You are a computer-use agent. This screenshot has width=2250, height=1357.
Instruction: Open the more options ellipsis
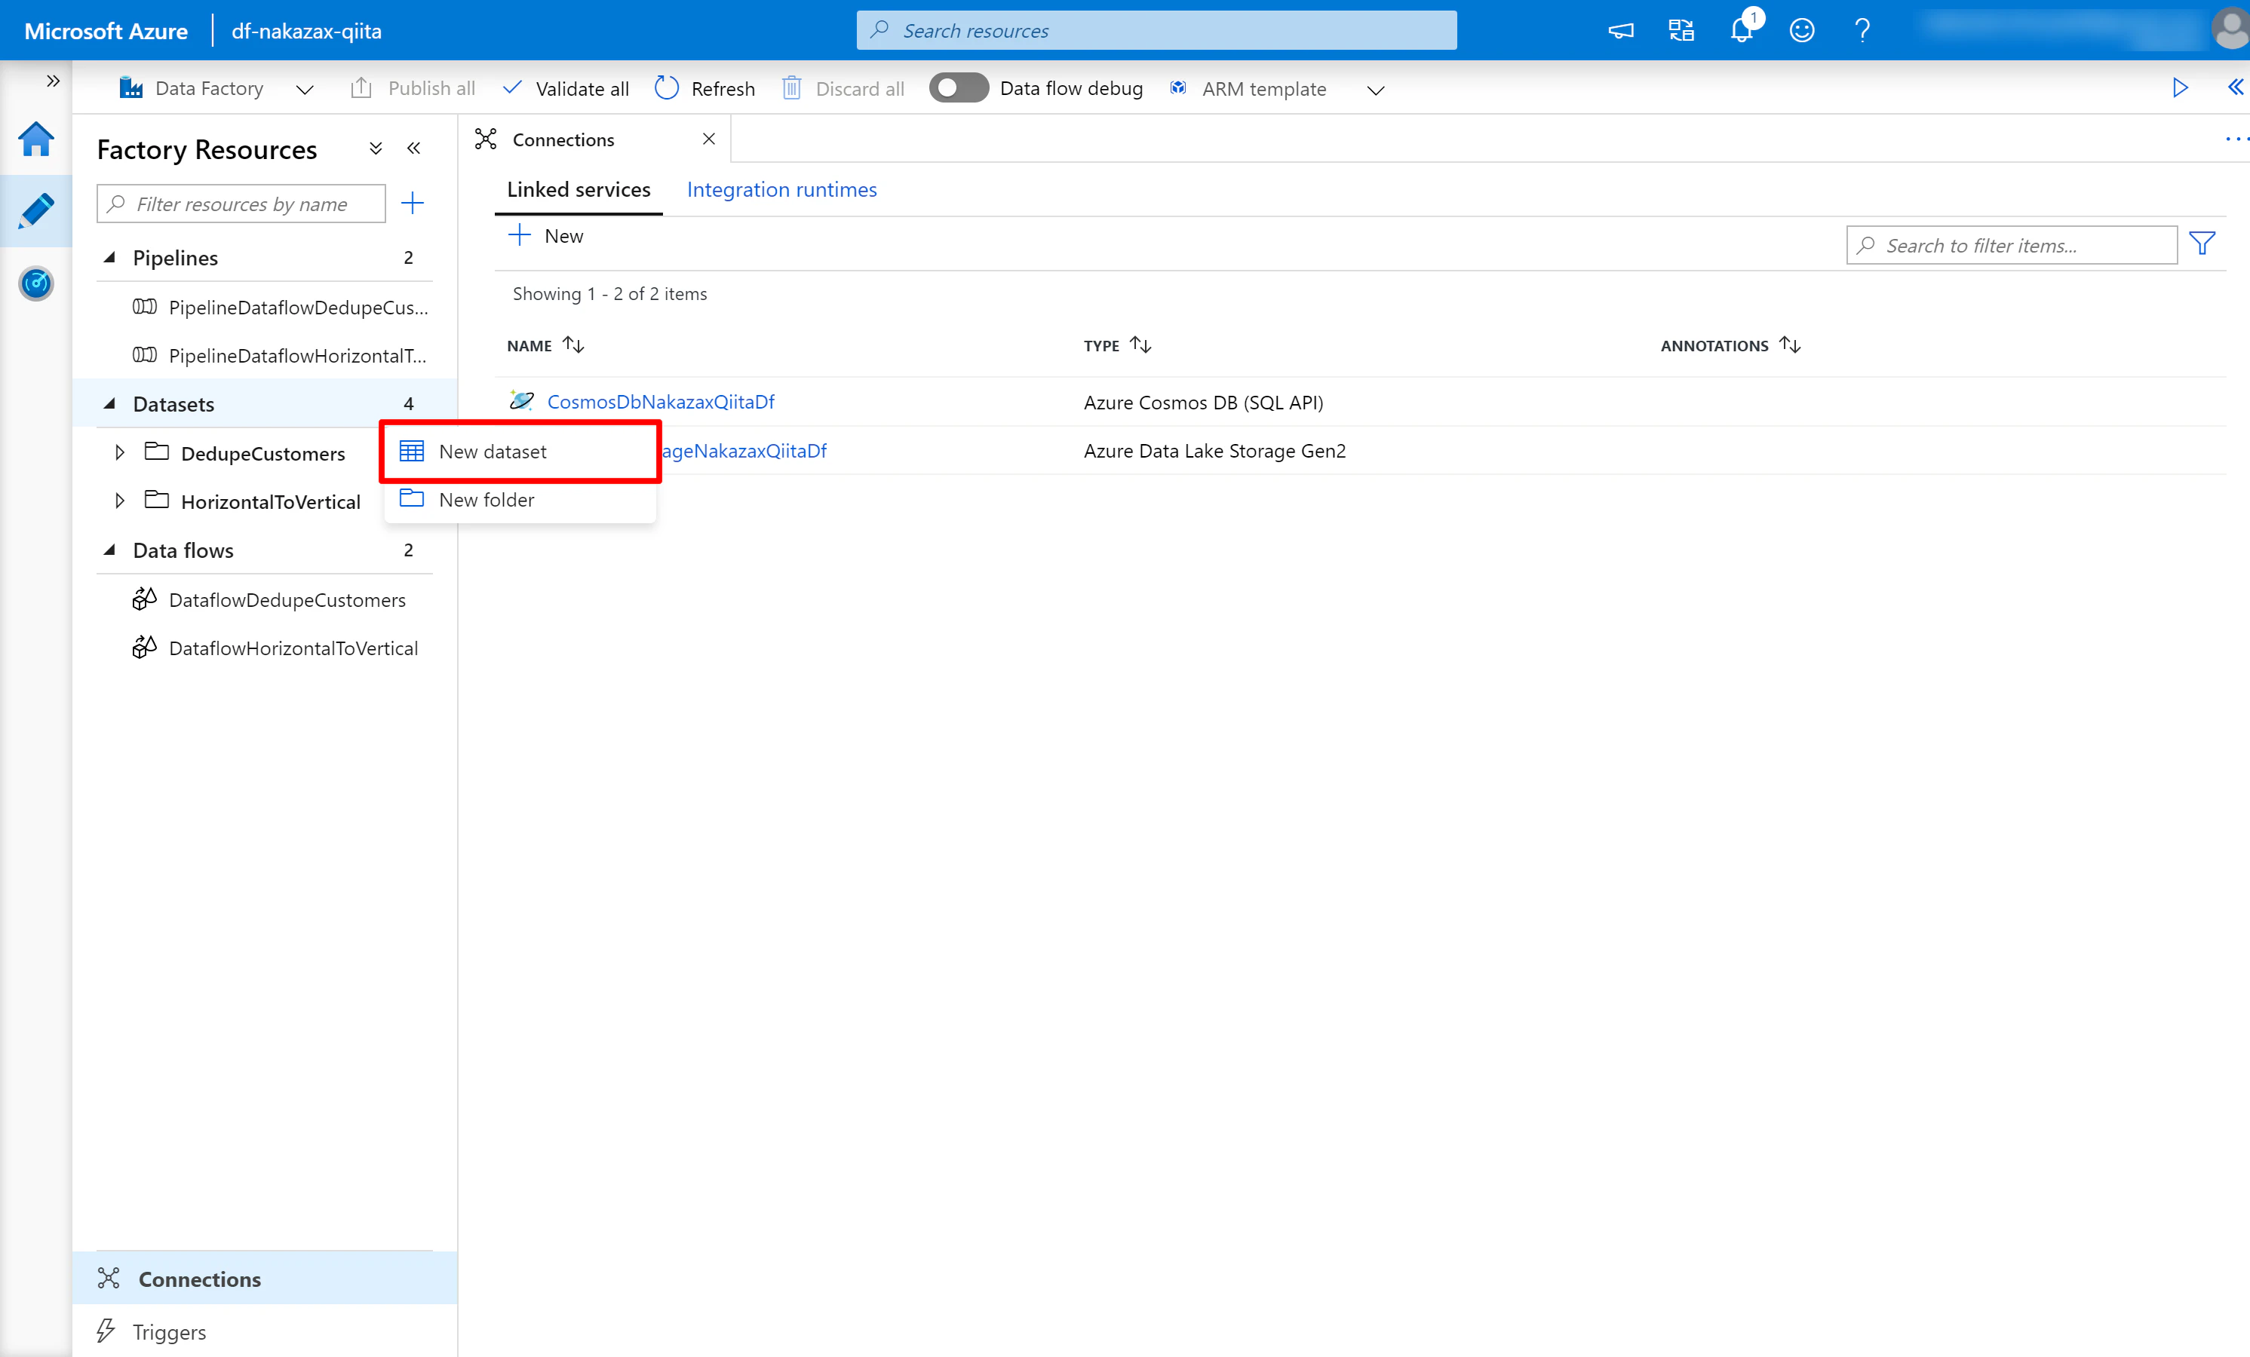pyautogui.click(x=2236, y=139)
